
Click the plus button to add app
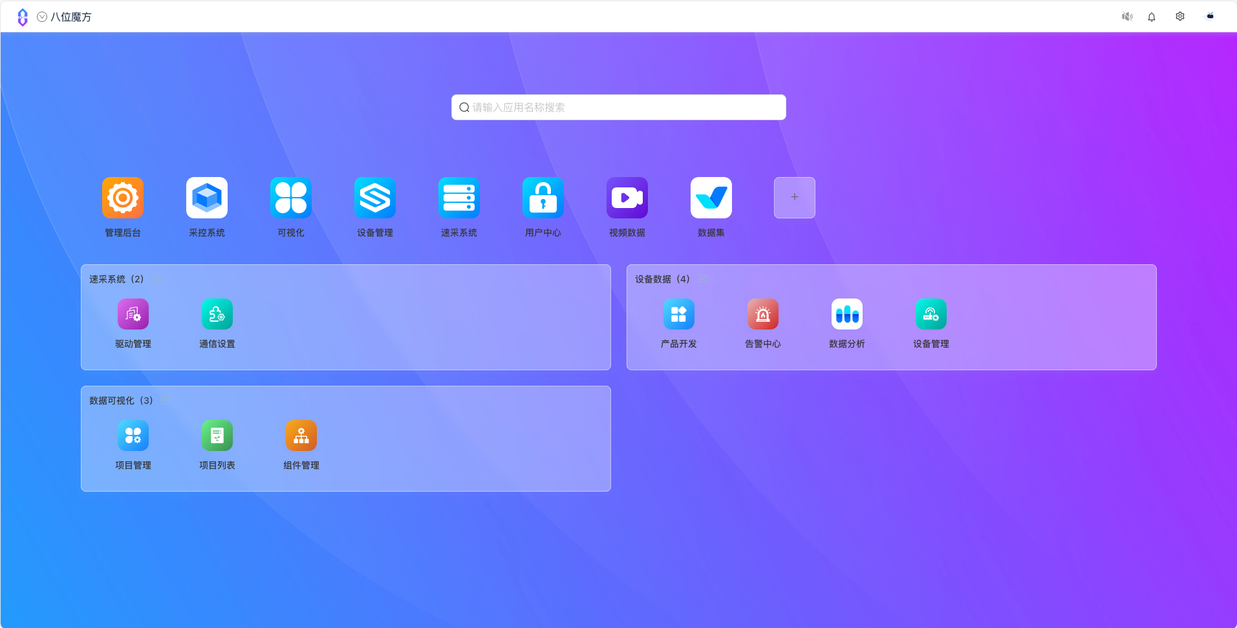click(795, 198)
